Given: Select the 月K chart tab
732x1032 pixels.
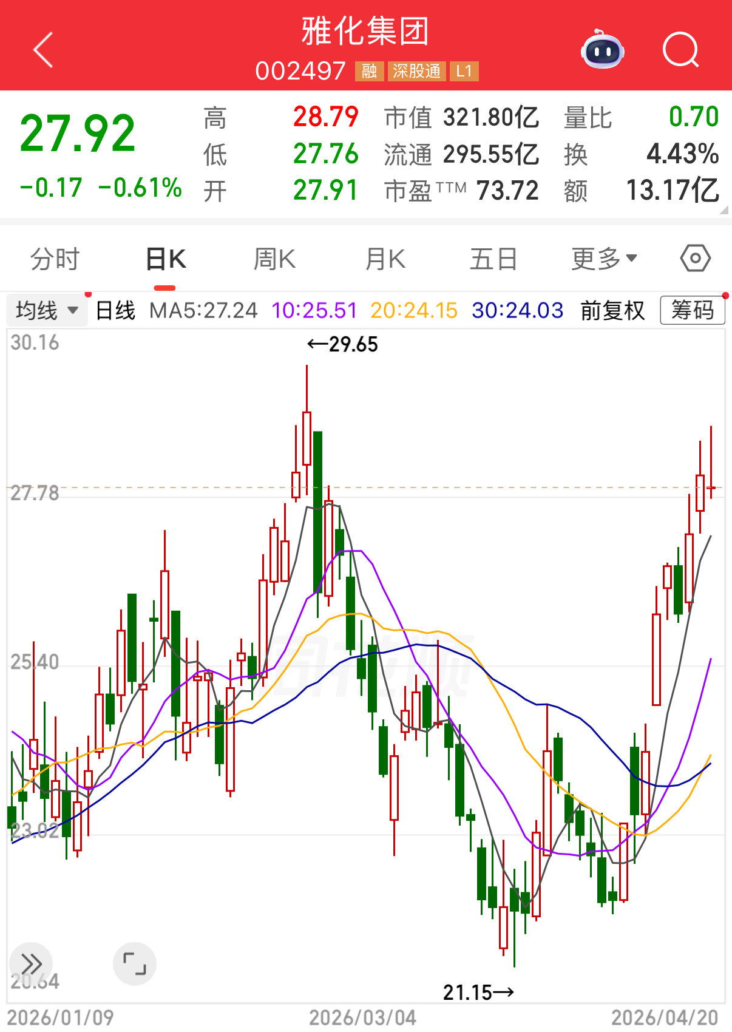Looking at the screenshot, I should coord(385,259).
